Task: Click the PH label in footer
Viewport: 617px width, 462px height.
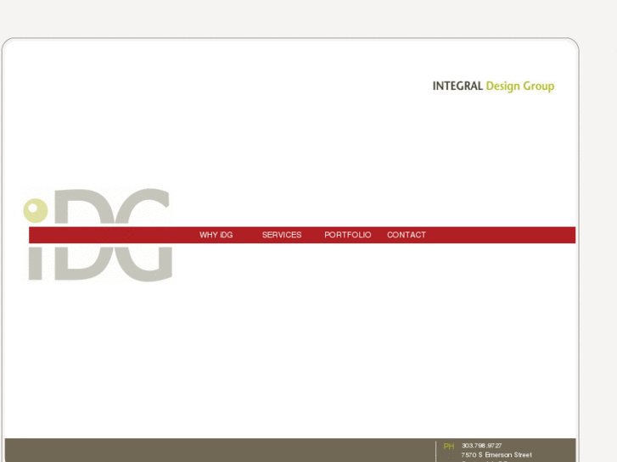Action: 449,446
